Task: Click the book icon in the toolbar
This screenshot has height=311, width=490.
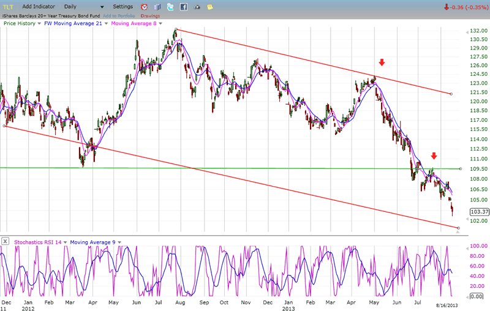Action: (x=157, y=7)
